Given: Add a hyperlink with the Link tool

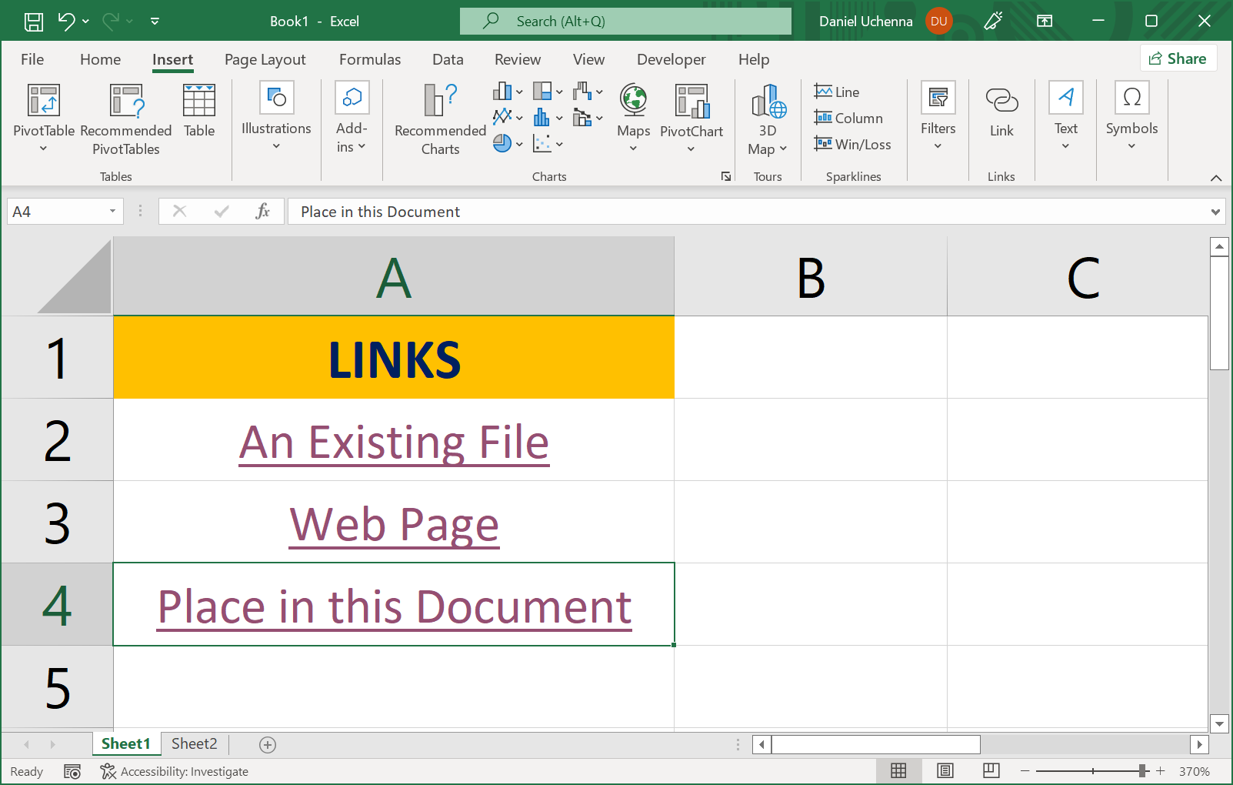Looking at the screenshot, I should pos(1001,114).
